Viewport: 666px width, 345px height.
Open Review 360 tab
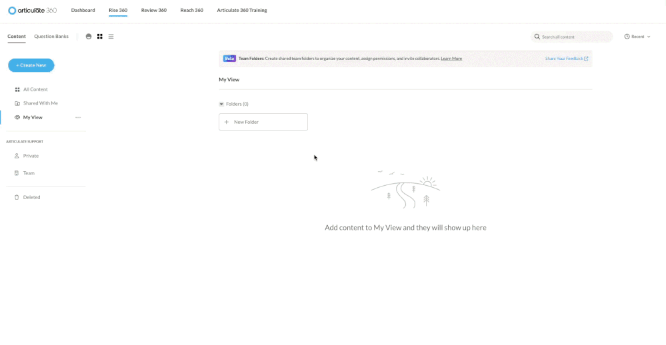pos(154,10)
